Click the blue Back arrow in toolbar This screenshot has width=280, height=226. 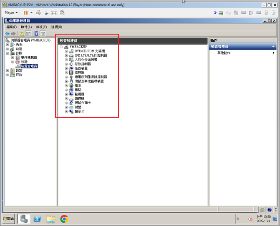point(8,33)
